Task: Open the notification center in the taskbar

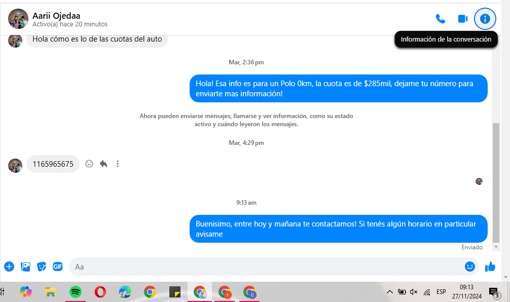Action: pyautogui.click(x=495, y=292)
